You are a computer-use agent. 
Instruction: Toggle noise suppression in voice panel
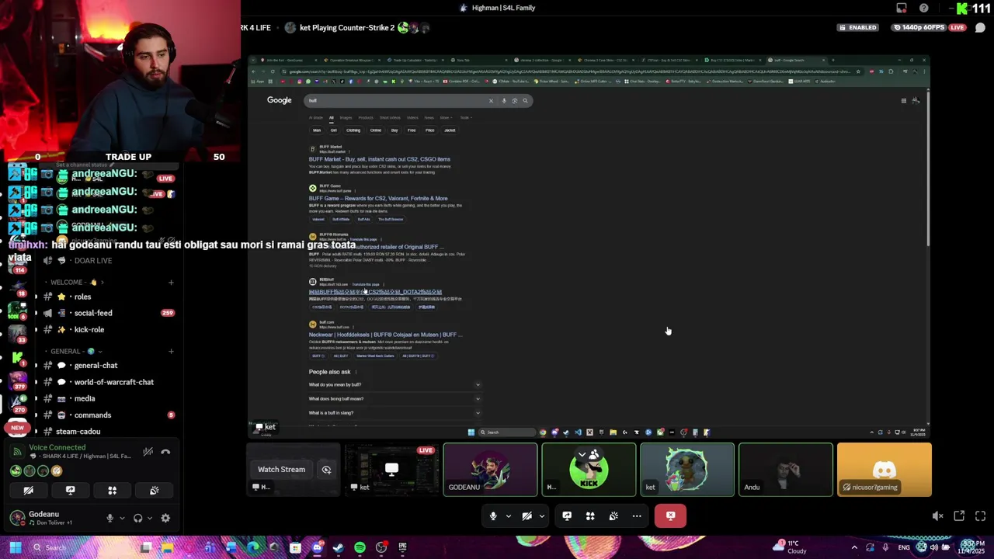click(x=148, y=452)
